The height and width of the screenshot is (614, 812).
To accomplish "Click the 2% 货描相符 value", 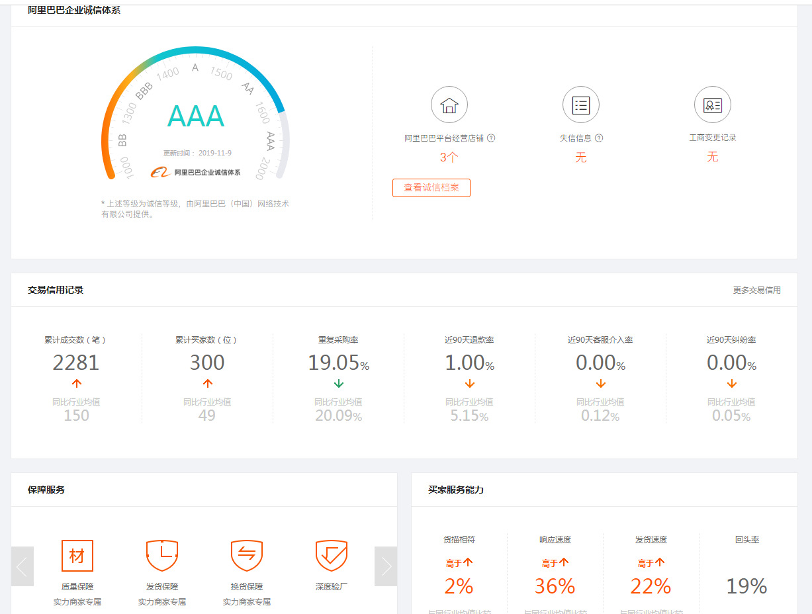I will (459, 586).
